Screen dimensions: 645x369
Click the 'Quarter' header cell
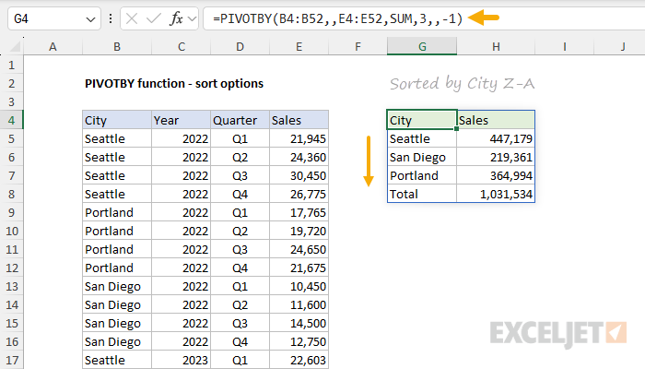pyautogui.click(x=240, y=120)
